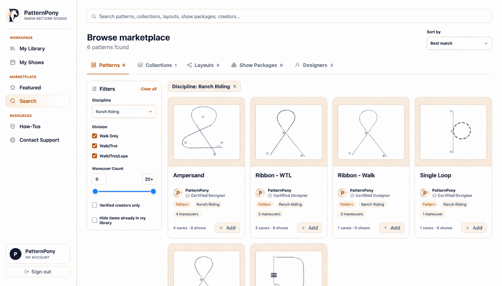
Task: Click Ampersand card's designer avatar
Action: (x=178, y=193)
